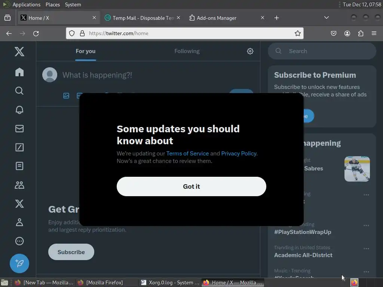
Task: Click the X logo at top of sidebar
Action: (x=19, y=52)
